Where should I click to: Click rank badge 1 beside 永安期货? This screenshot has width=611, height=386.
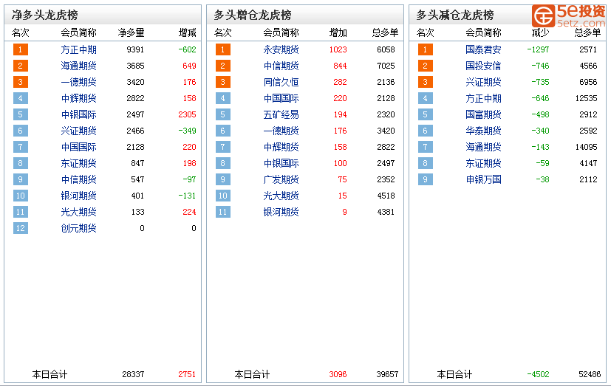[223, 49]
